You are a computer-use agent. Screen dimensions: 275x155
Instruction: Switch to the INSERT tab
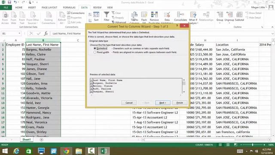click(32, 8)
